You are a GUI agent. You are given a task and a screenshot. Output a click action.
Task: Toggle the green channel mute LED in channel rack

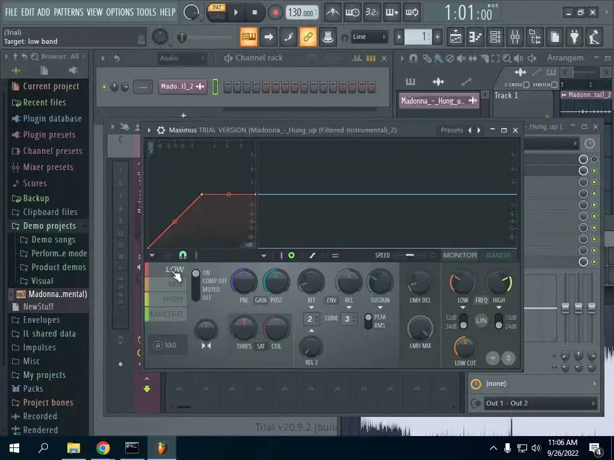104,87
